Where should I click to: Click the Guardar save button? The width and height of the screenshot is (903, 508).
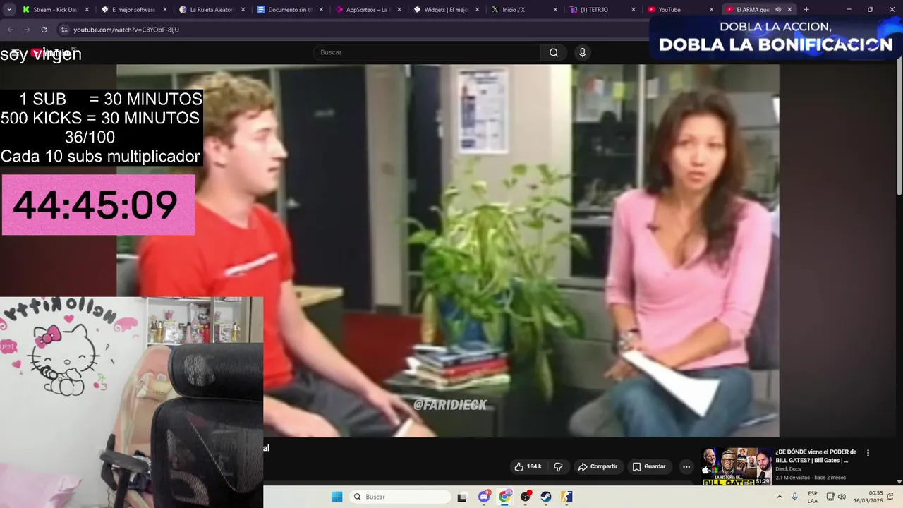point(649,466)
